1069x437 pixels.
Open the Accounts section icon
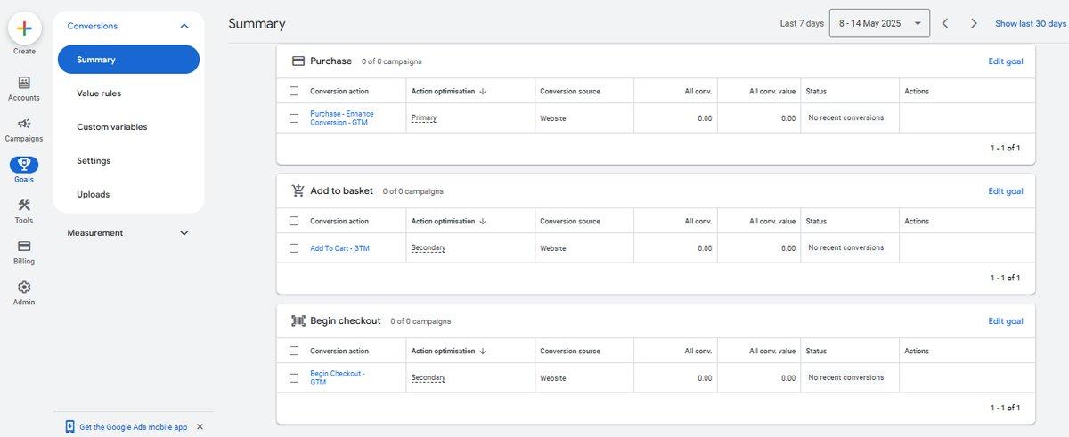tap(24, 82)
